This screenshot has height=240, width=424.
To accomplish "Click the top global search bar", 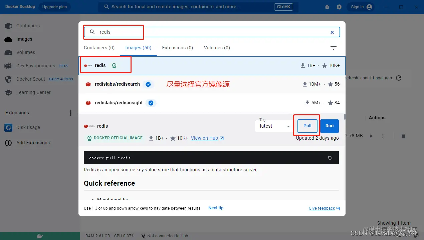I will tap(198, 7).
